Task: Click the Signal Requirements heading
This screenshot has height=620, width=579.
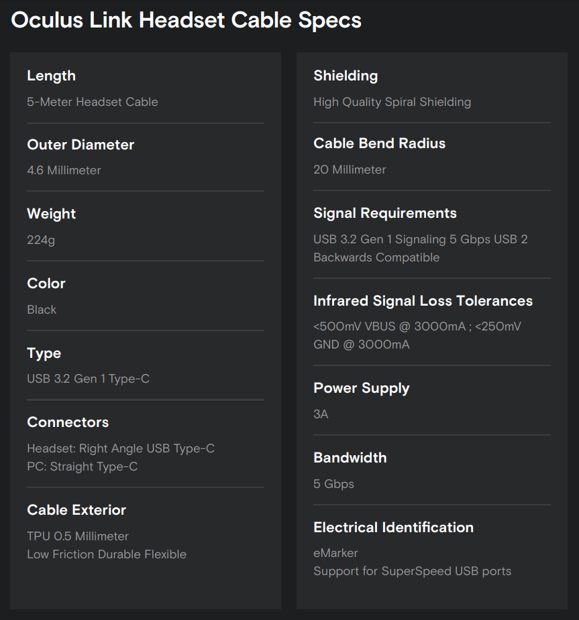Action: tap(385, 213)
